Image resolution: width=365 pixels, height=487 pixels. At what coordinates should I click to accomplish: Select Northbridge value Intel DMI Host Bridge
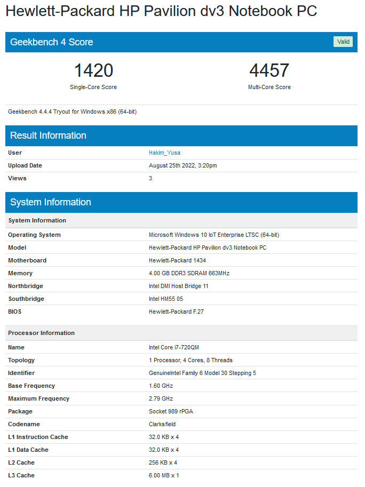[178, 286]
